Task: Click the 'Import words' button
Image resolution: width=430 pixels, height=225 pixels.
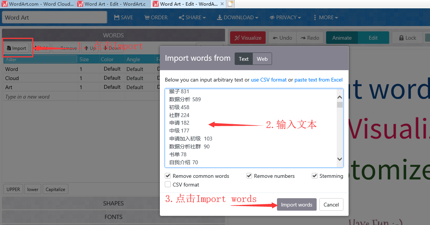Action: [297, 205]
